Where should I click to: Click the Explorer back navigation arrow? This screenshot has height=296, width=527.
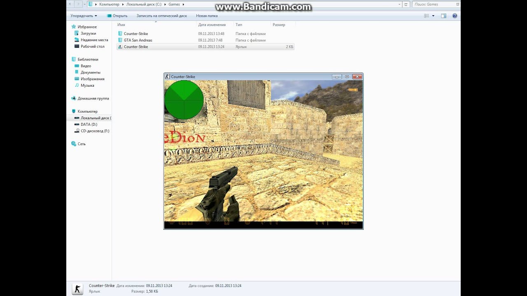point(70,4)
